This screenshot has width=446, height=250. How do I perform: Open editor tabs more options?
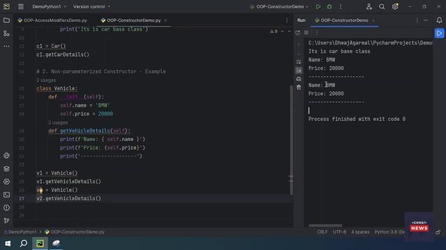click(286, 20)
